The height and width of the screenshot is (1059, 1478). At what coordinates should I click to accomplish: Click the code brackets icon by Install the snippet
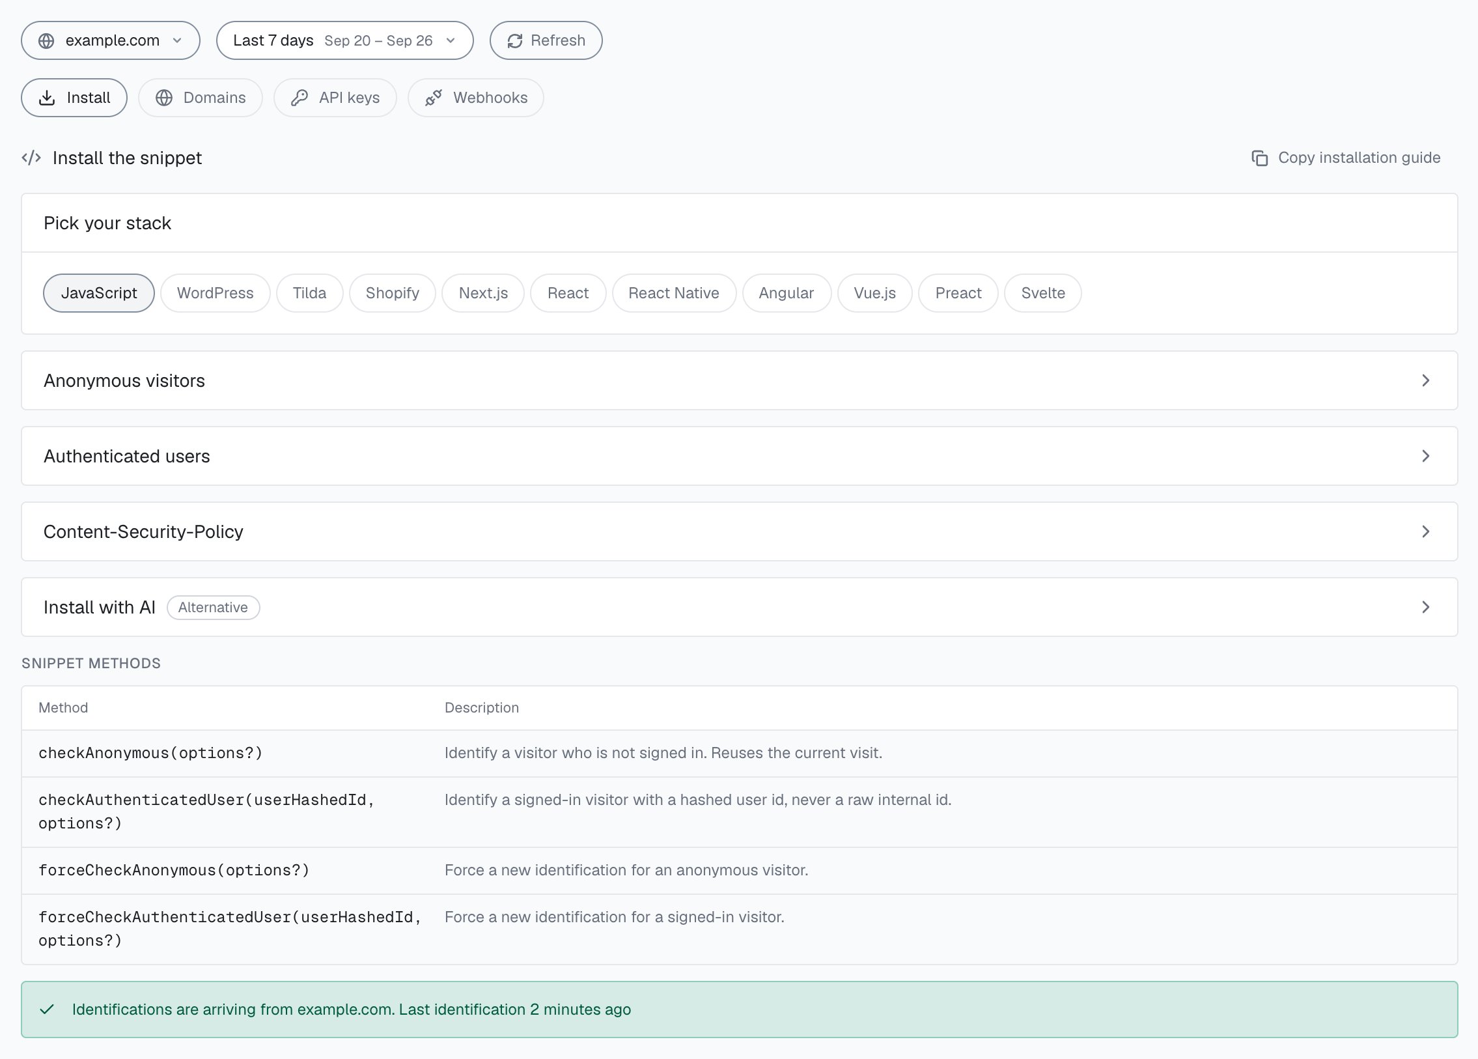click(x=31, y=158)
